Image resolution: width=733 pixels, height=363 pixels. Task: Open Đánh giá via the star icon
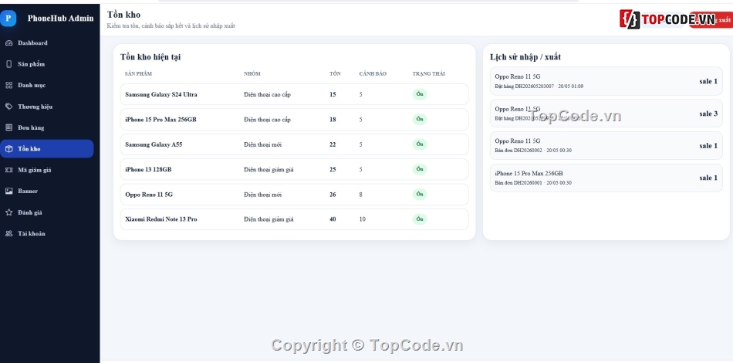pos(9,212)
